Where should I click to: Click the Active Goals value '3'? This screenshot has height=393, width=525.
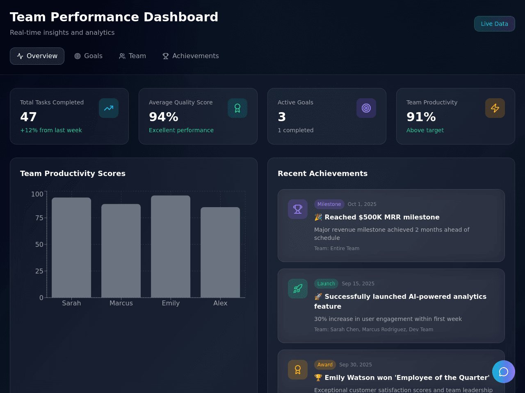tap(282, 117)
